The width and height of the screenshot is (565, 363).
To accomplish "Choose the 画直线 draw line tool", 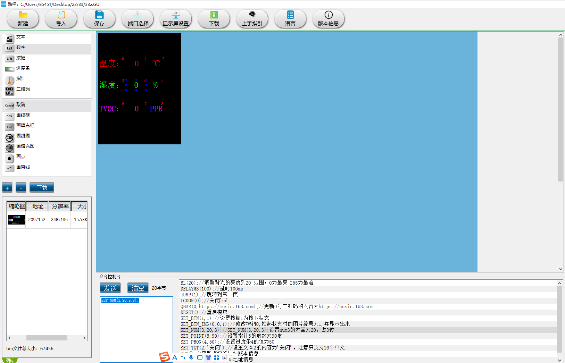I will pos(47,169).
